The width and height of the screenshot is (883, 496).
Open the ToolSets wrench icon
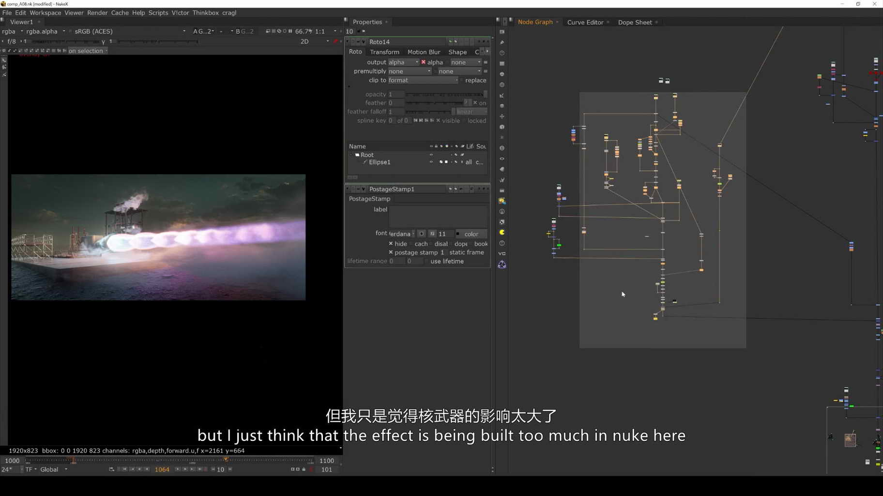(502, 180)
